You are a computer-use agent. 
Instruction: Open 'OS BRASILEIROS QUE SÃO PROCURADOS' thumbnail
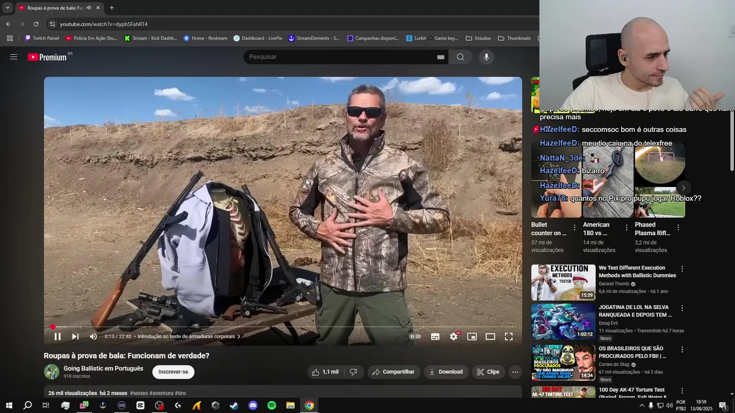563,363
